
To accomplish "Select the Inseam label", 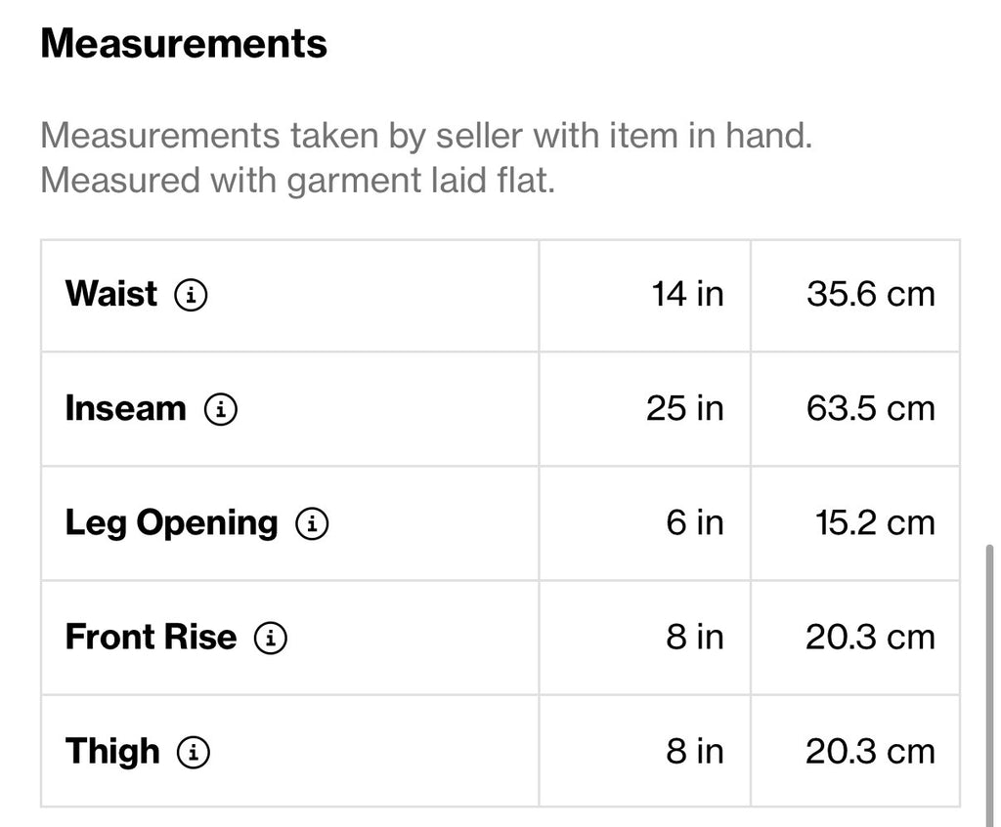I will coord(126,408).
